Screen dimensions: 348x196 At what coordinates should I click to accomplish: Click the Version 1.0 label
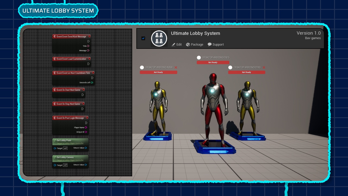pos(309,33)
